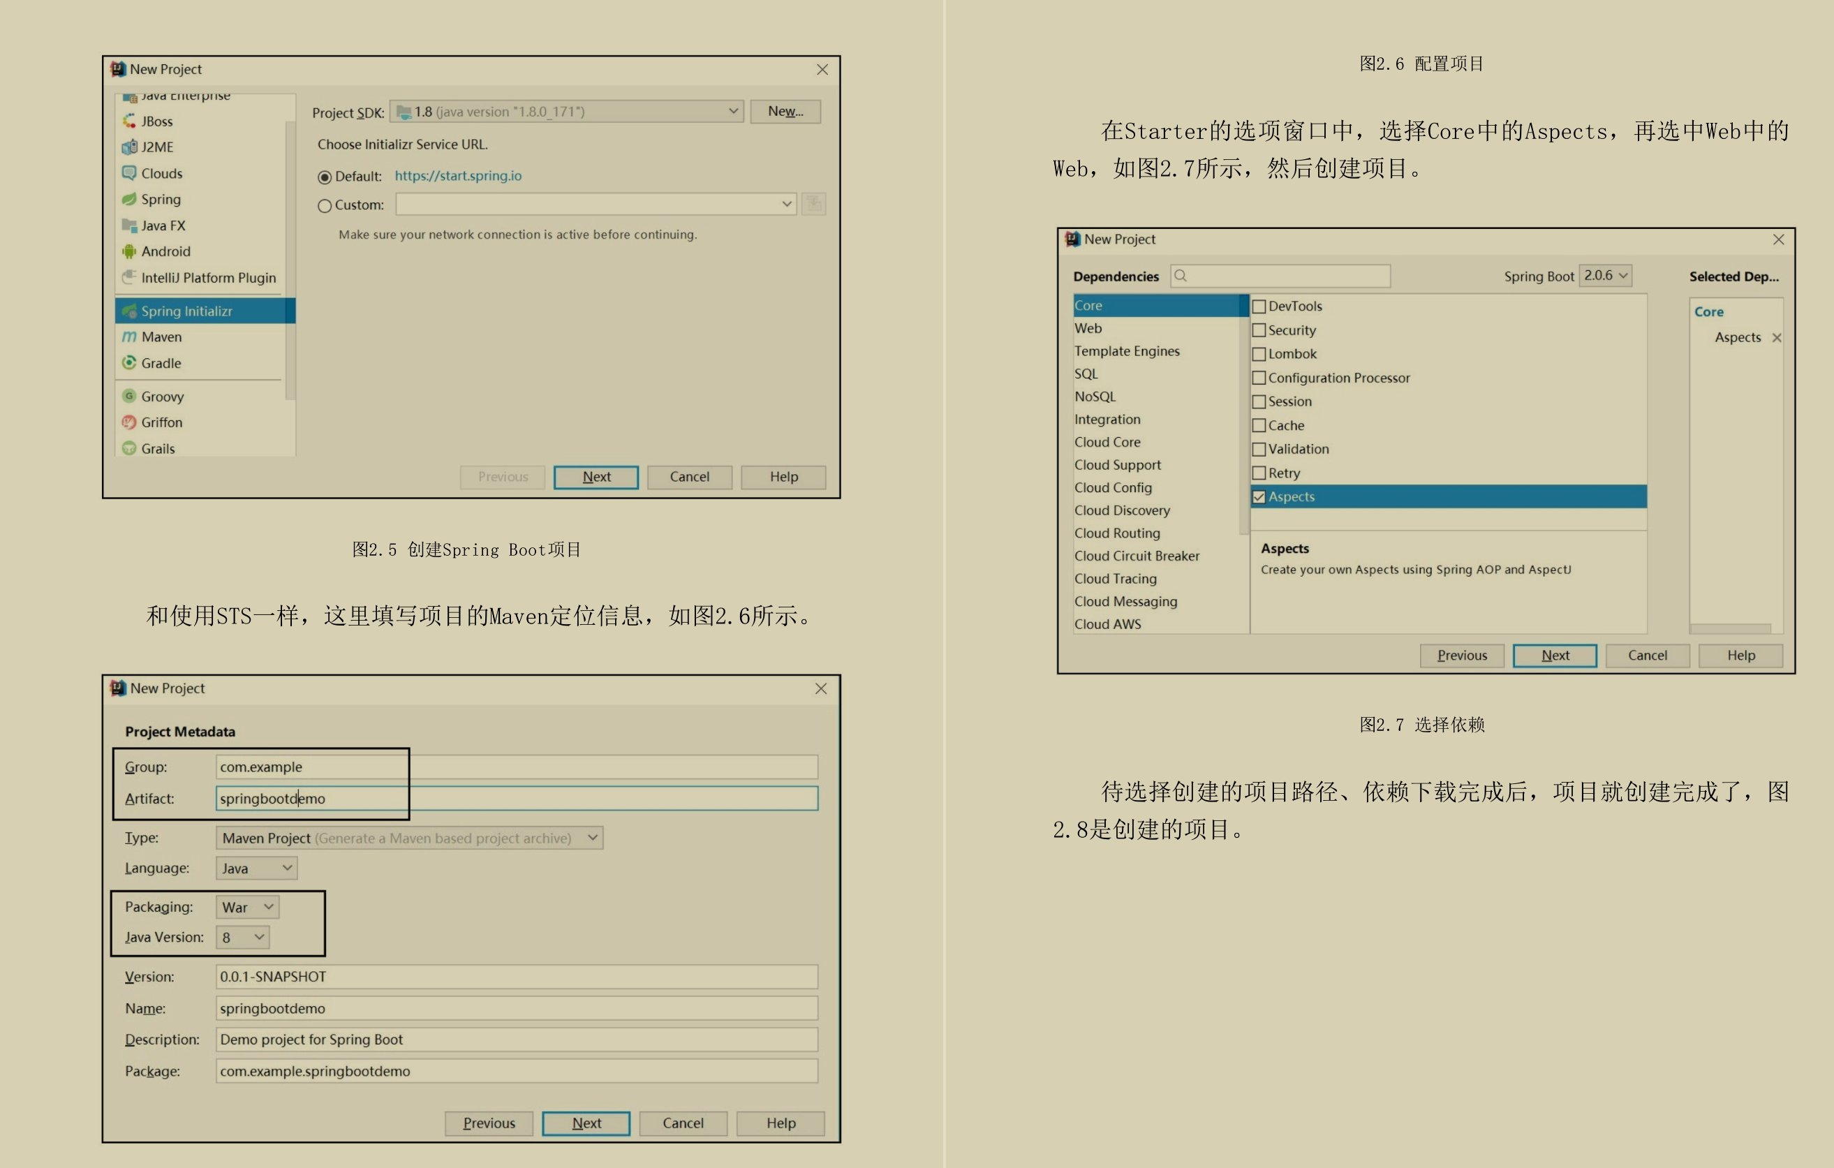1834x1168 pixels.
Task: Open the https://start.spring.io link
Action: [x=458, y=176]
